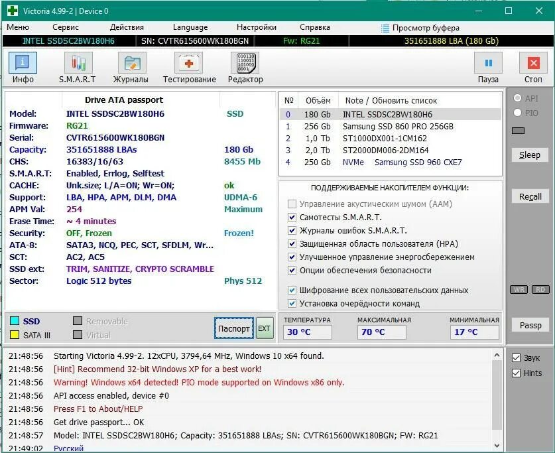Select NVMe Samsung SSD 960 CXE7 row
555x453 pixels.
pos(391,162)
